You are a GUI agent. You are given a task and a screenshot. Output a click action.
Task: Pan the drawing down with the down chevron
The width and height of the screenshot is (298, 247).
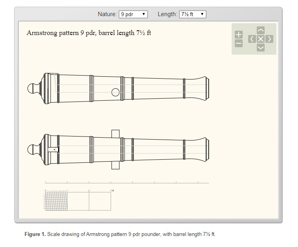[x=260, y=48]
